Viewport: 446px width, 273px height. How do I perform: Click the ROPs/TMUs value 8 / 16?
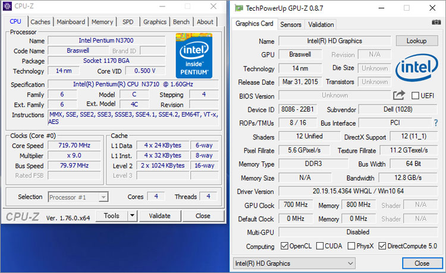point(298,123)
